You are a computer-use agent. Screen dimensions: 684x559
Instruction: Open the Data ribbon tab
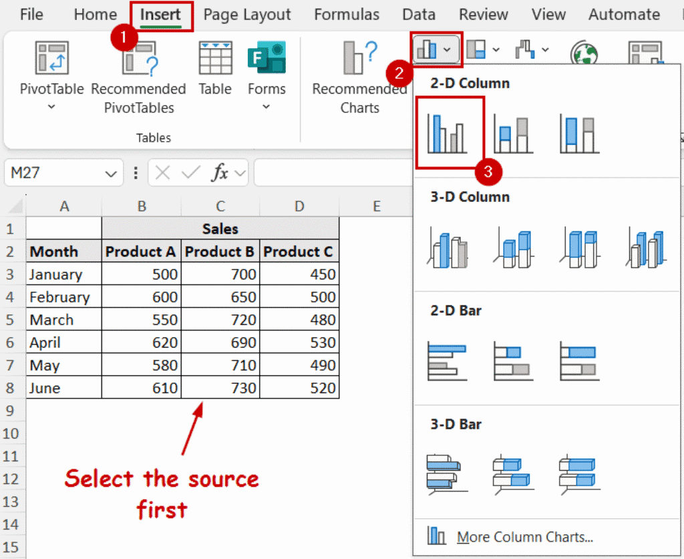pos(419,14)
